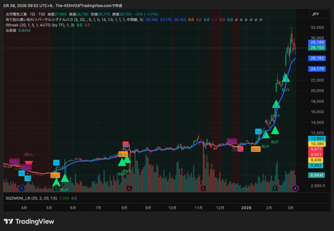Screen dimensions: 334x231
Task: Click the red earnings E marker in November
Action: pyautogui.click(x=204, y=188)
